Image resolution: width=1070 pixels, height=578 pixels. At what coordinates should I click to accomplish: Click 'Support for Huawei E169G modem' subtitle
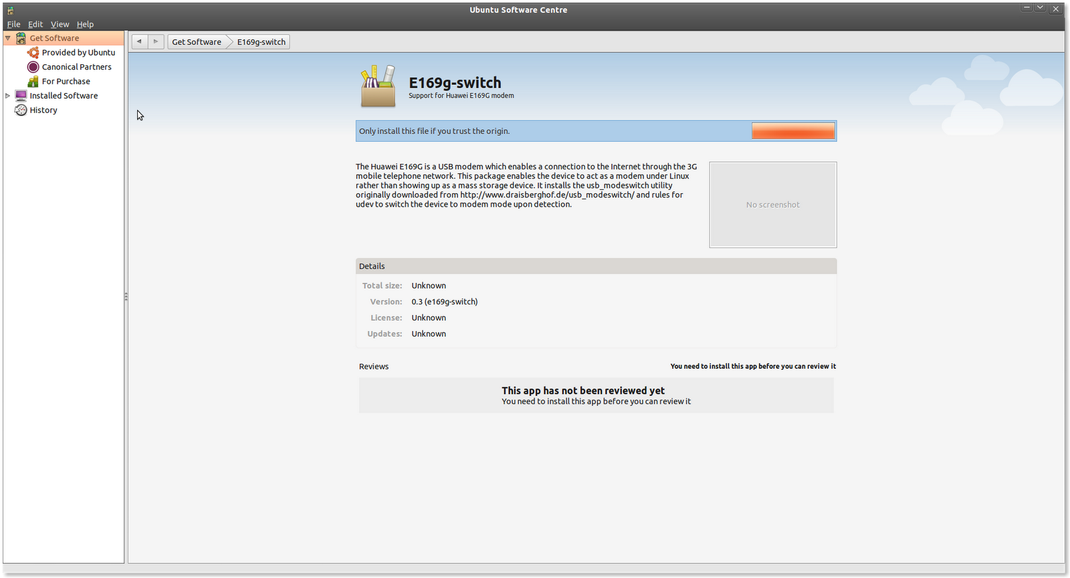(461, 96)
